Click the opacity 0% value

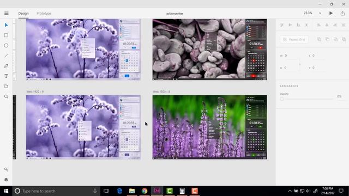point(339,96)
